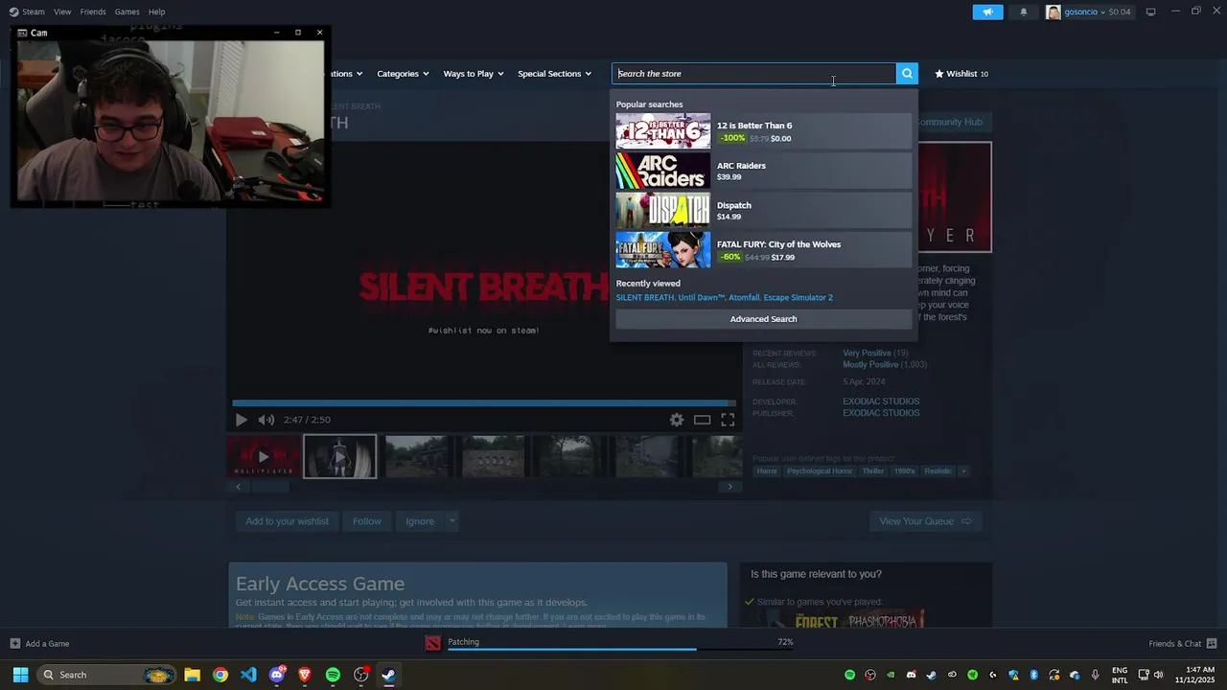The width and height of the screenshot is (1227, 690).
Task: Click the Wishlist star icon
Action: [939, 74]
